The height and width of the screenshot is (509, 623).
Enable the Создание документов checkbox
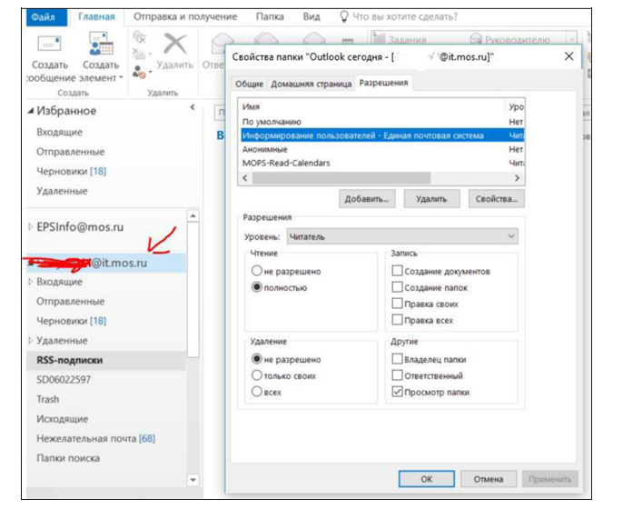[396, 272]
